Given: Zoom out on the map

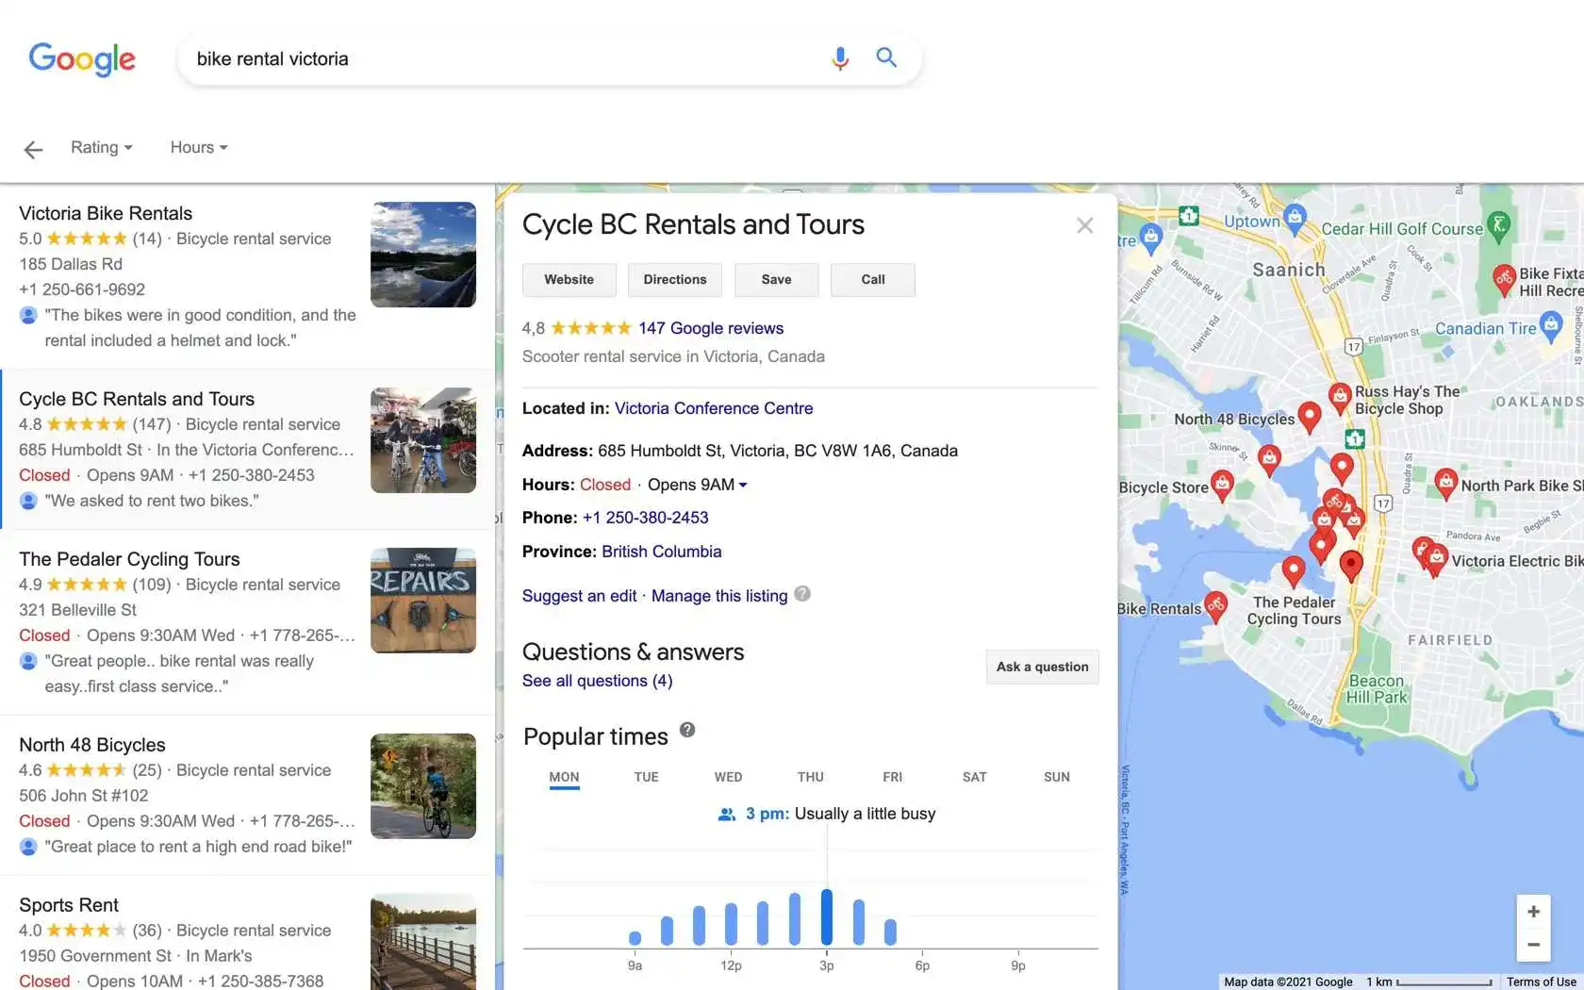Looking at the screenshot, I should [x=1533, y=945].
